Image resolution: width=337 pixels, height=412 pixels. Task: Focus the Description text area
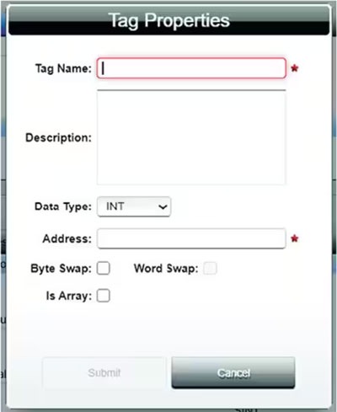point(191,137)
